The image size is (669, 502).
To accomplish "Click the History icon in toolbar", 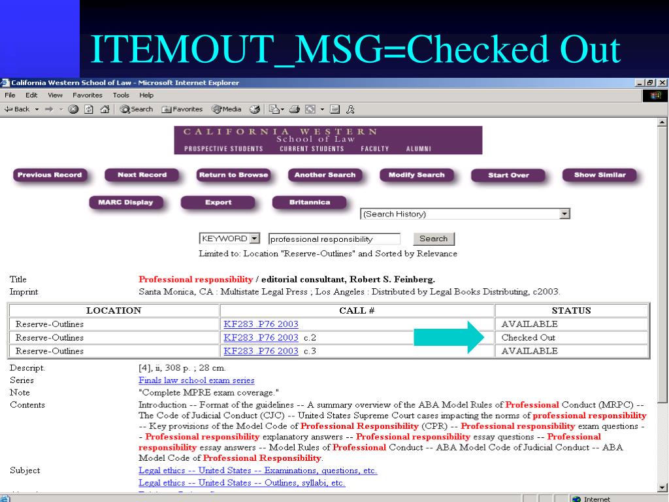I will point(255,109).
